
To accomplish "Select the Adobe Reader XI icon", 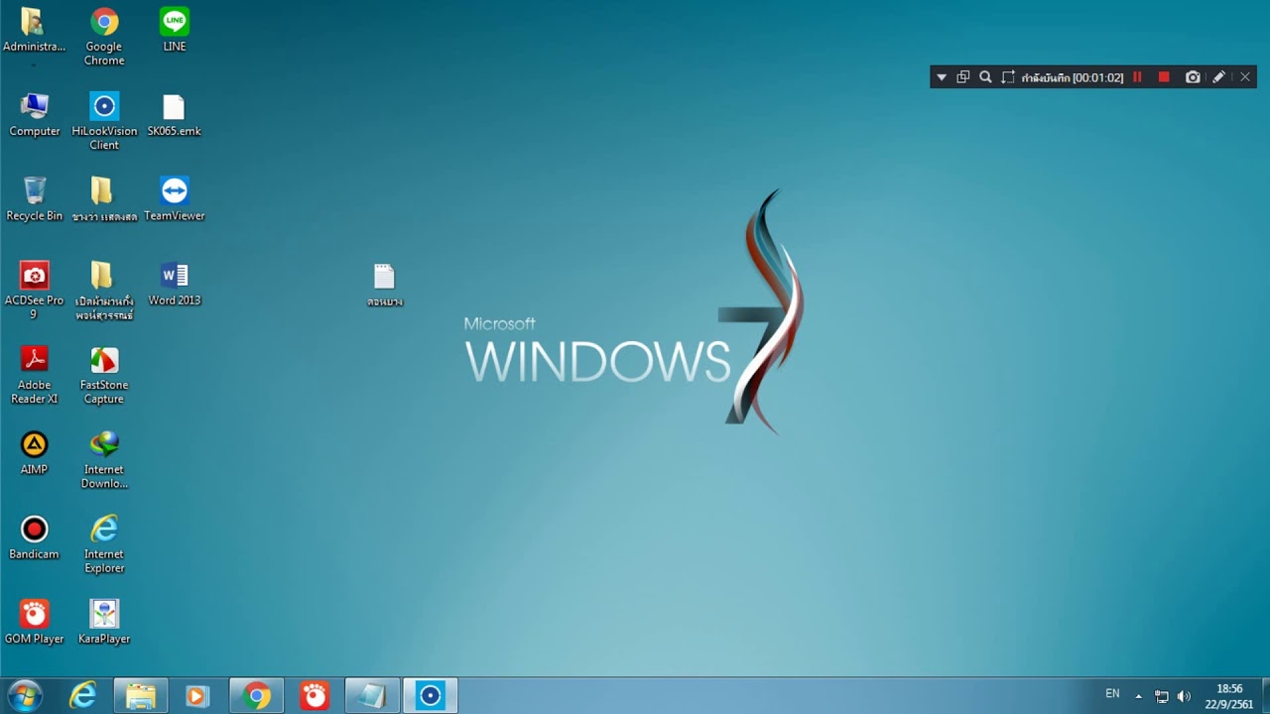I will click(35, 375).
